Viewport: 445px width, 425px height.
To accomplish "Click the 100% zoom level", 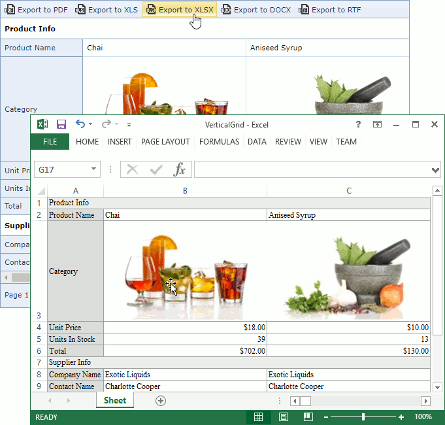I will (x=423, y=416).
